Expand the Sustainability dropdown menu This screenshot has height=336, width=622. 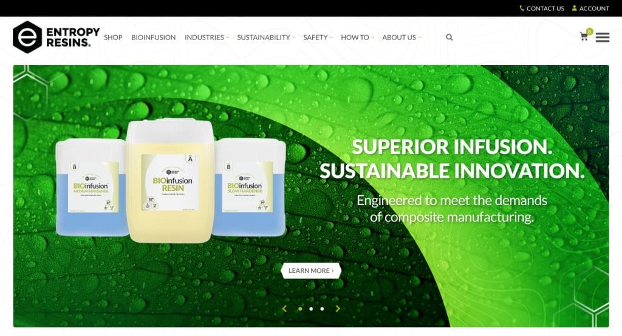pos(266,37)
